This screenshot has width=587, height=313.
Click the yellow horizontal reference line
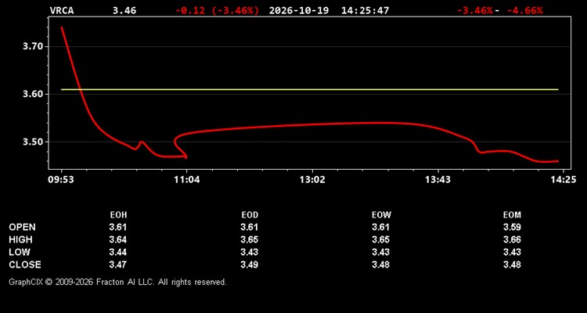[310, 89]
